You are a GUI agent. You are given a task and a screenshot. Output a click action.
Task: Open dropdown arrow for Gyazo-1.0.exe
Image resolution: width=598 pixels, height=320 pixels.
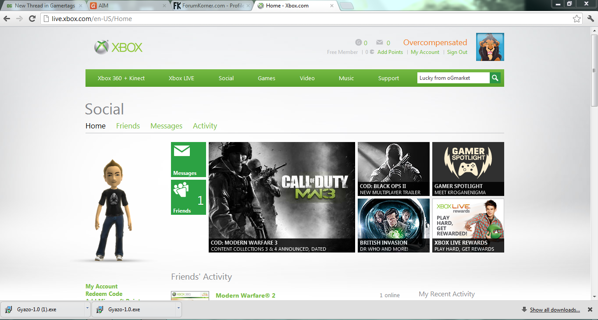(178, 309)
